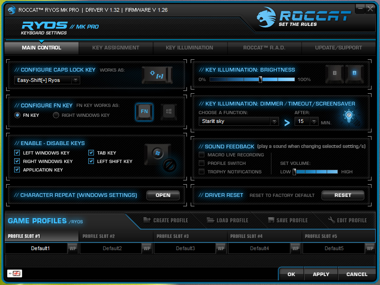Click the APPLY button
380x285 pixels.
321,274
